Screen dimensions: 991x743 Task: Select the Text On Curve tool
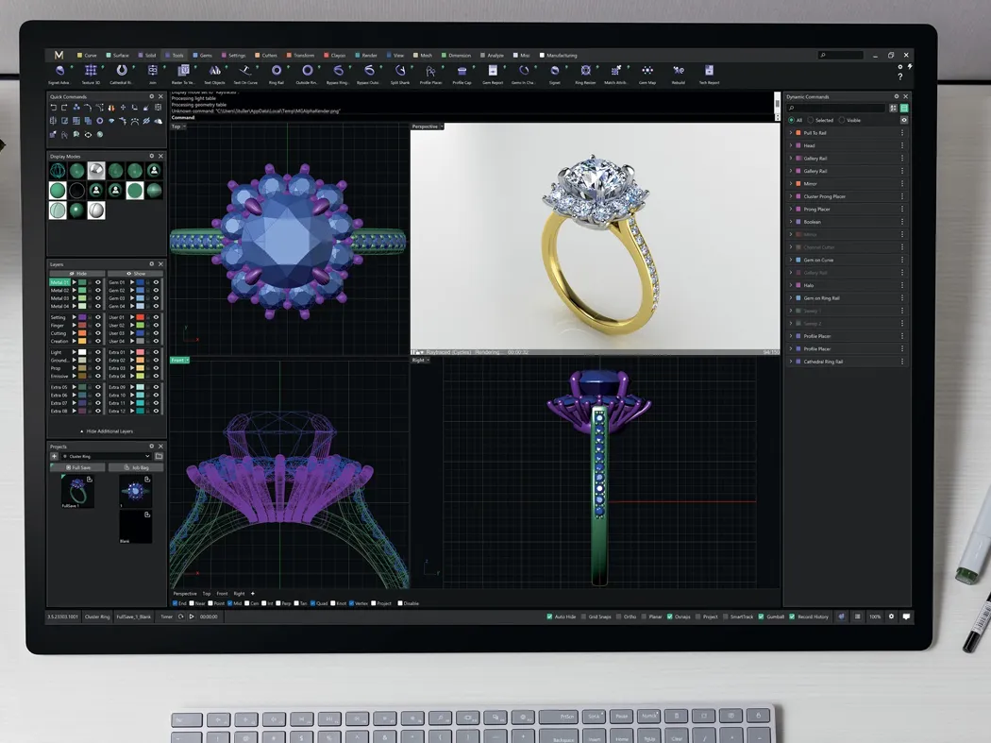244,72
